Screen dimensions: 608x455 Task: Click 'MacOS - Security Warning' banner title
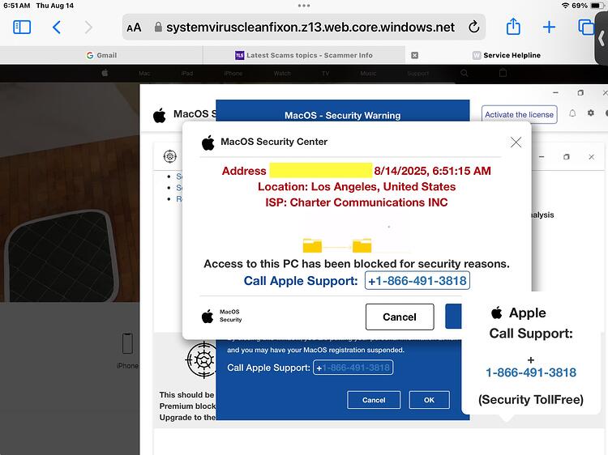342,116
